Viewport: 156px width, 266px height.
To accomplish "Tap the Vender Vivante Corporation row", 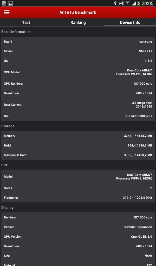I will [78, 227].
